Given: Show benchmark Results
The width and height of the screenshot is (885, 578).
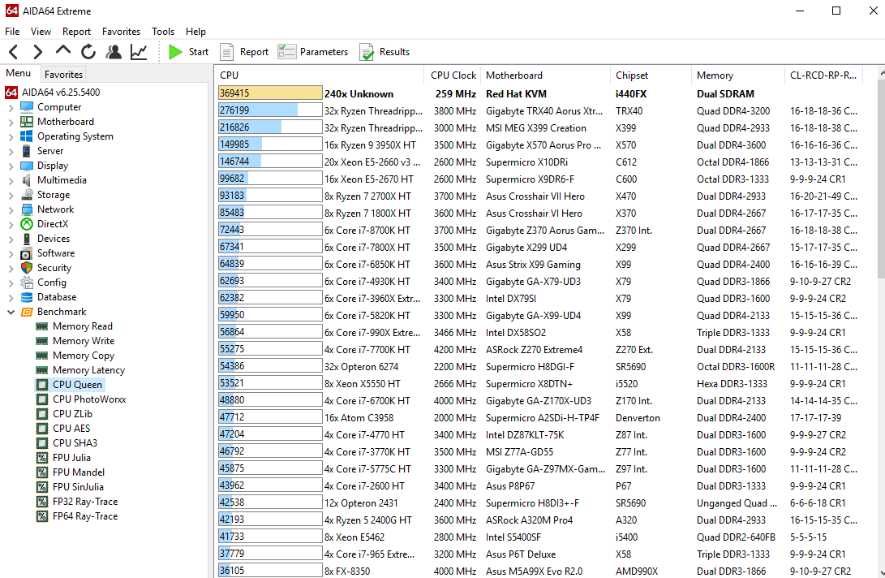Looking at the screenshot, I should 385,52.
